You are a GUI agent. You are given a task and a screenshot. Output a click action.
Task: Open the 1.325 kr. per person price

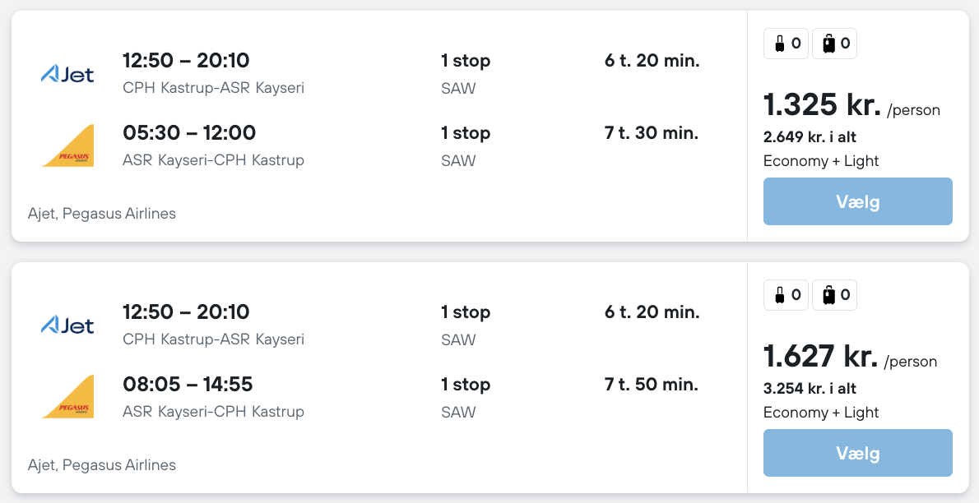point(821,105)
